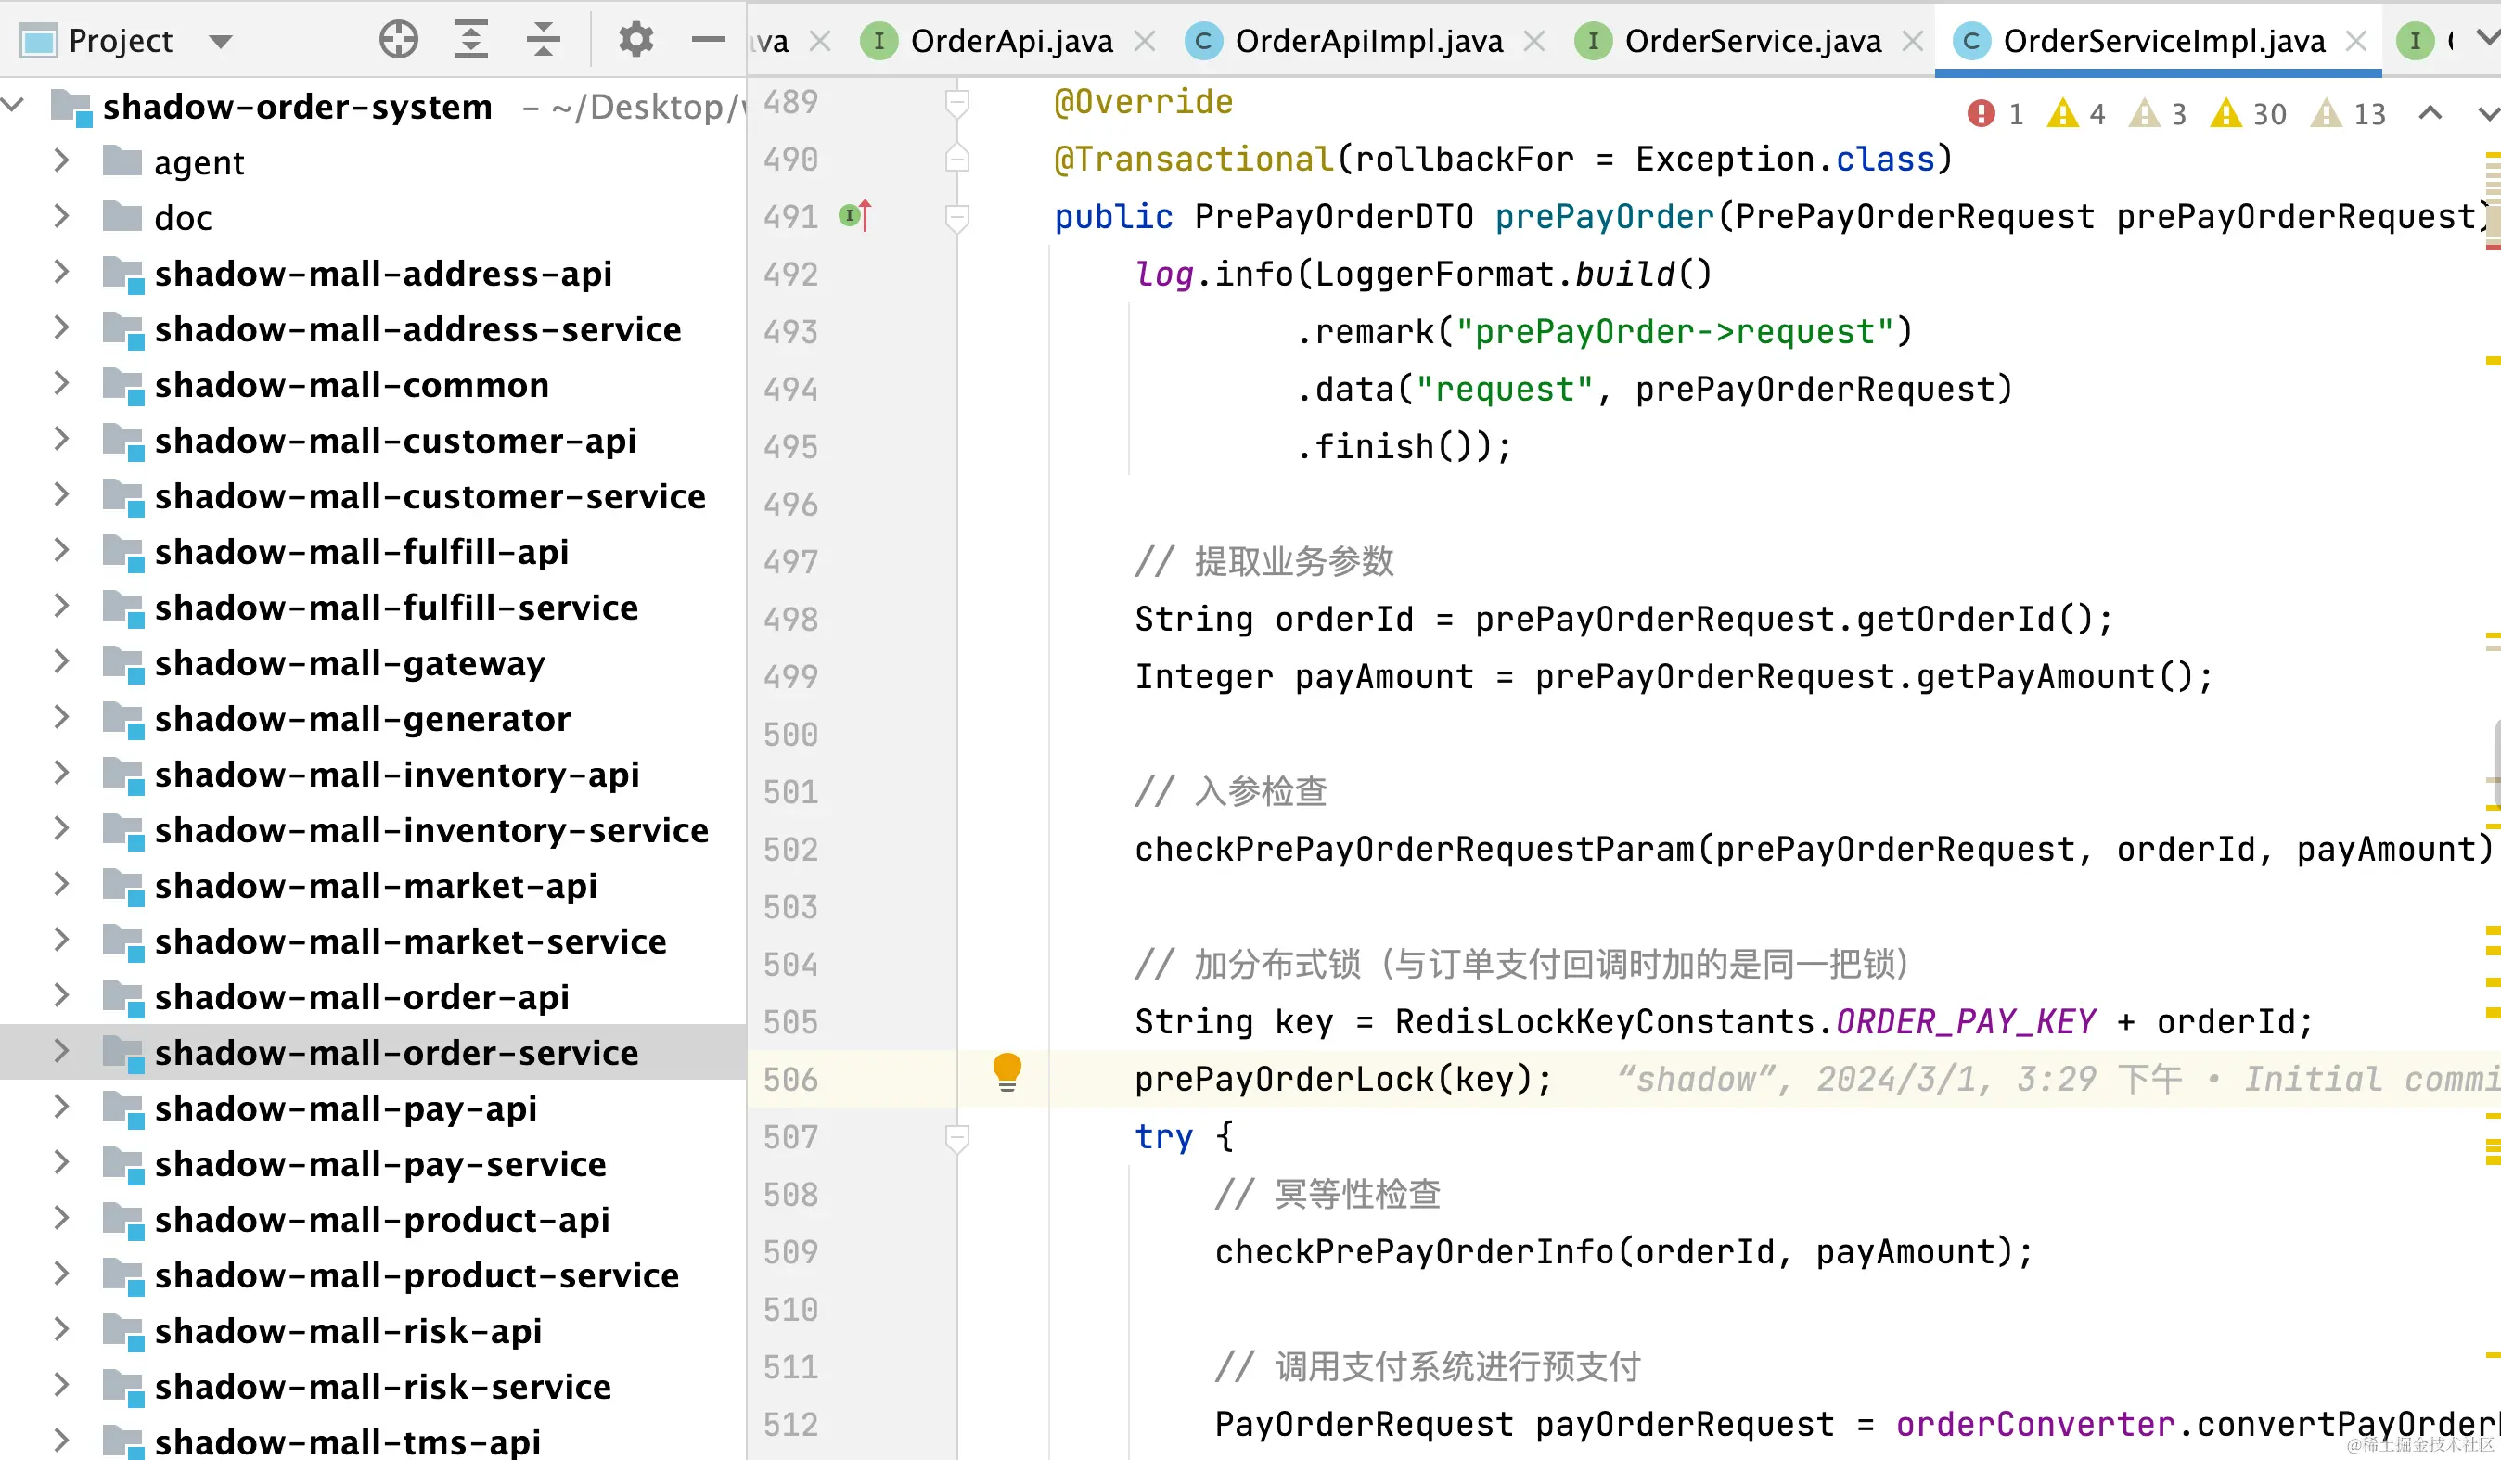Expand shadow-mall-address-api module
The height and width of the screenshot is (1460, 2501).
pyautogui.click(x=60, y=271)
